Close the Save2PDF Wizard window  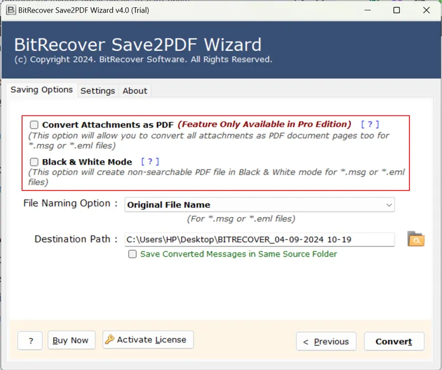coord(426,10)
